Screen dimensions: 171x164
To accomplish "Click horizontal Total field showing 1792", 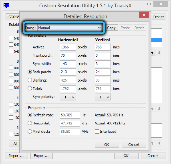I will point(68,88).
